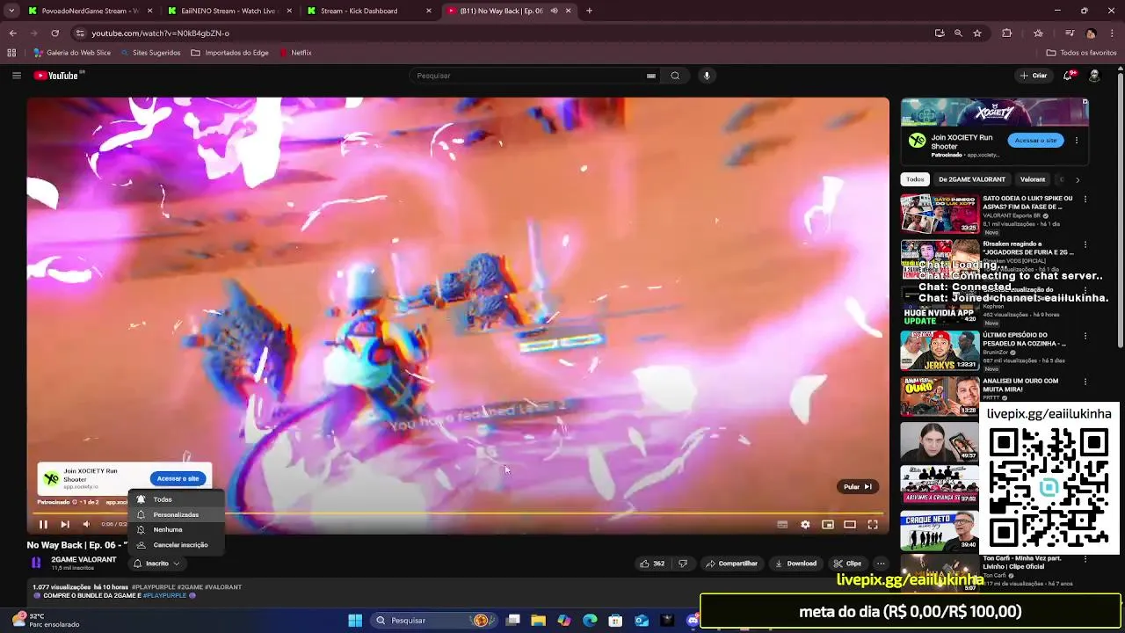The width and height of the screenshot is (1125, 633).
Task: Enter fullscreen mode
Action: pyautogui.click(x=873, y=524)
